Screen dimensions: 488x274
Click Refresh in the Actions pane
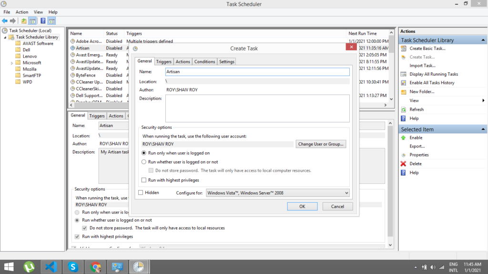417,109
